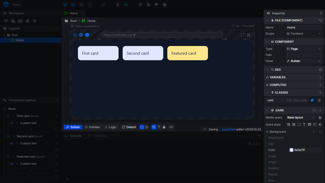Click Take a screenshot link
Viewport: 325px width, 183px height.
pos(85,26)
